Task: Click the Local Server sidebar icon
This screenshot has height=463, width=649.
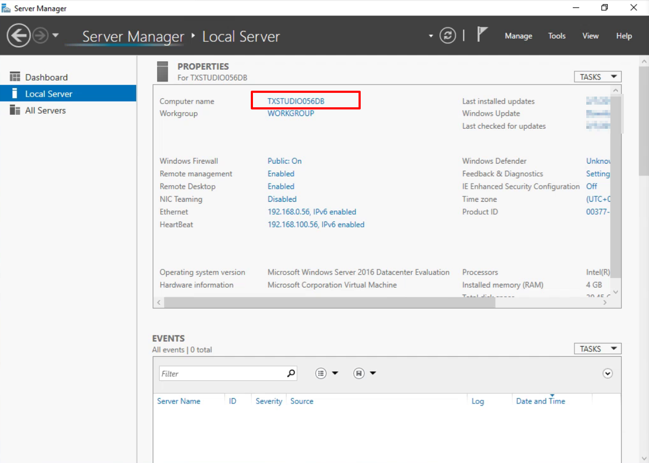Action: pyautogui.click(x=15, y=93)
